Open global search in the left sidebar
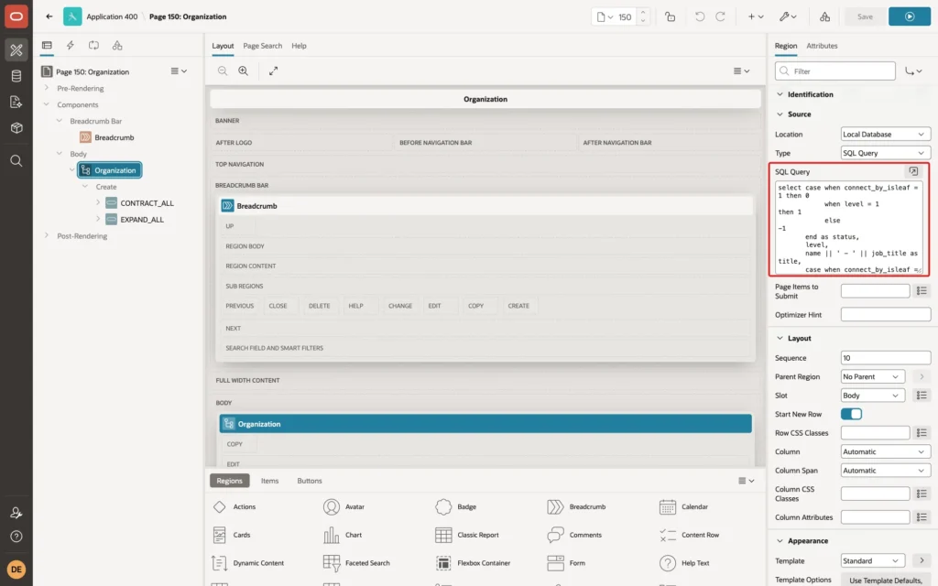This screenshot has height=586, width=938. point(16,161)
